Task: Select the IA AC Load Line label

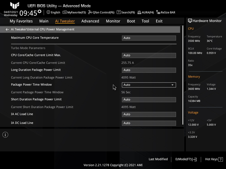Action: pyautogui.click(x=22, y=114)
